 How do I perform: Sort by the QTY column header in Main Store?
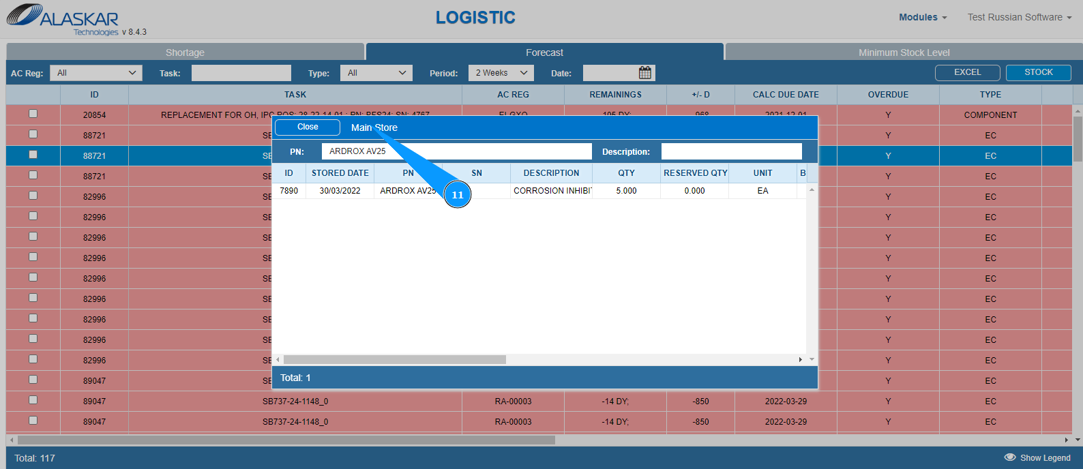point(627,173)
